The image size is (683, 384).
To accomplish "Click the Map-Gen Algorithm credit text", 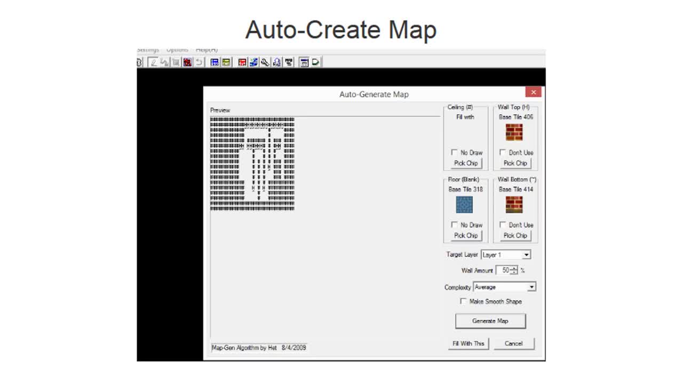I will coord(259,348).
